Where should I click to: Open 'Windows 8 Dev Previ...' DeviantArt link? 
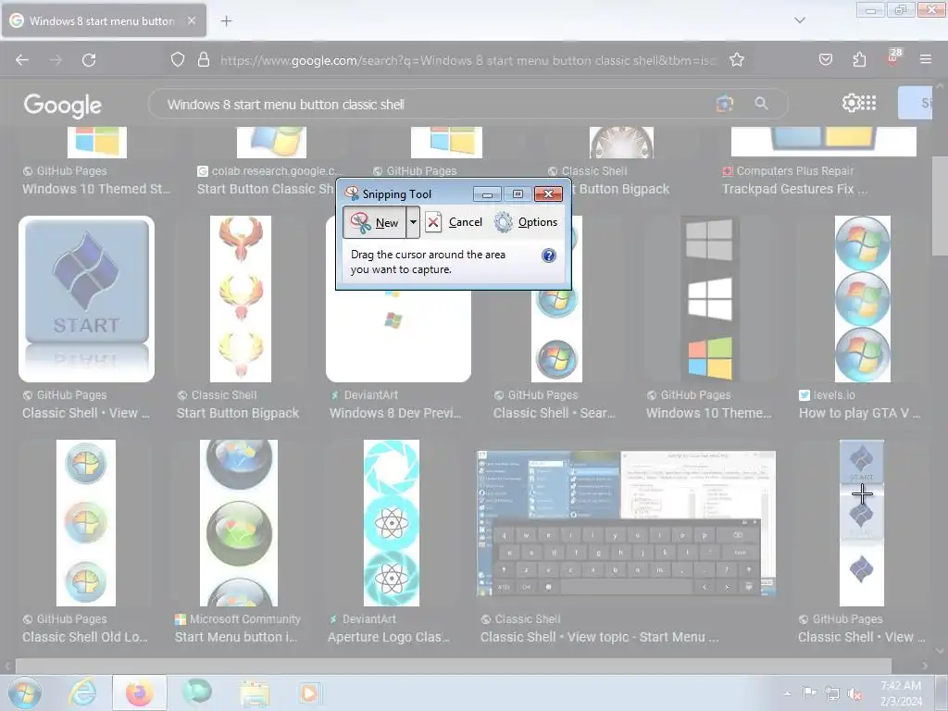394,414
